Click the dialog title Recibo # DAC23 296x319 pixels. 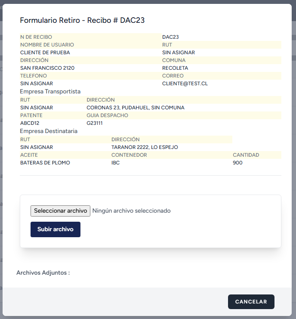point(85,20)
